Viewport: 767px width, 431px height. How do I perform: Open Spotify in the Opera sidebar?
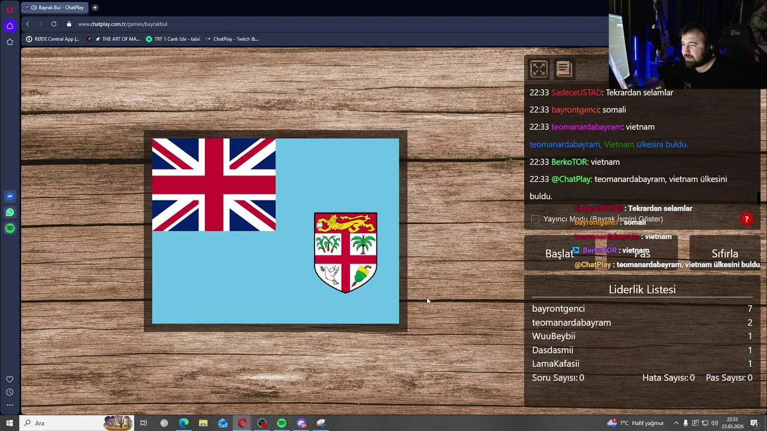pos(10,228)
